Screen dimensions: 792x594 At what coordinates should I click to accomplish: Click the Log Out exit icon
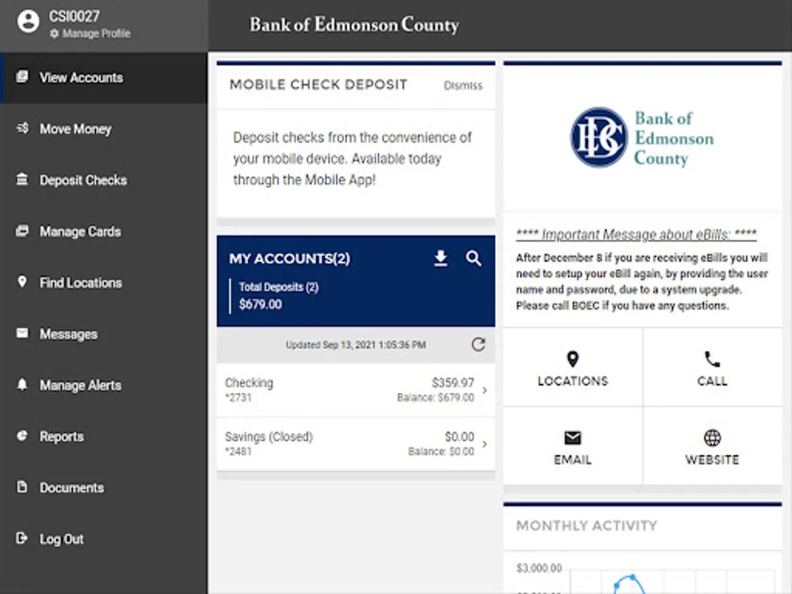coord(22,538)
